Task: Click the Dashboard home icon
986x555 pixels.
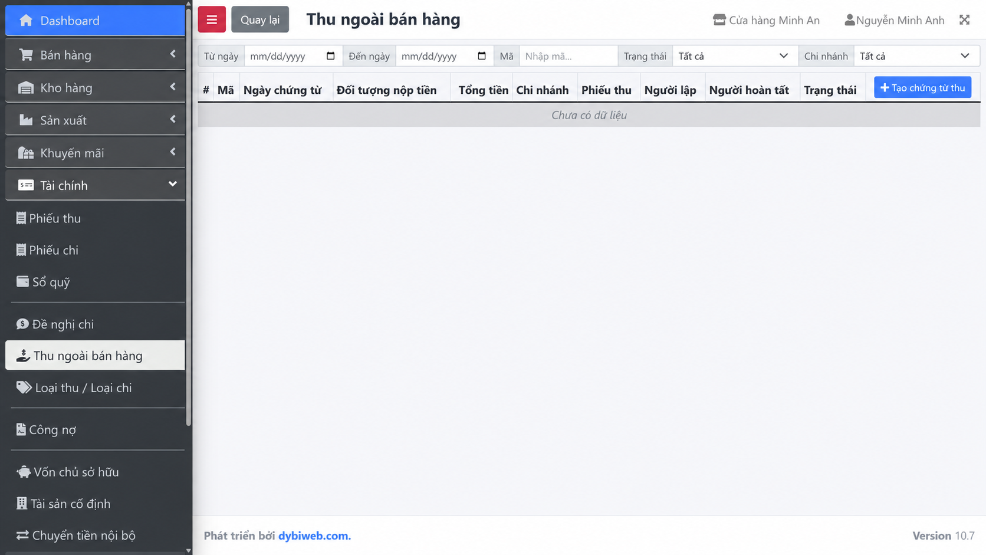Action: click(26, 21)
